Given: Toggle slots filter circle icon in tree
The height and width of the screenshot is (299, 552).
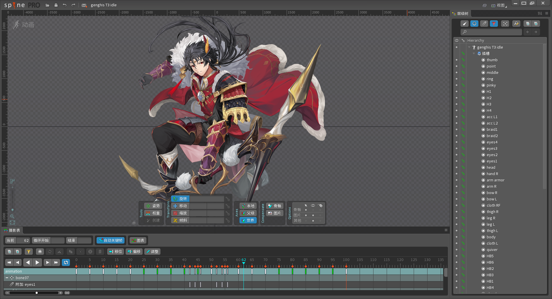Looking at the screenshot, I should 474,24.
